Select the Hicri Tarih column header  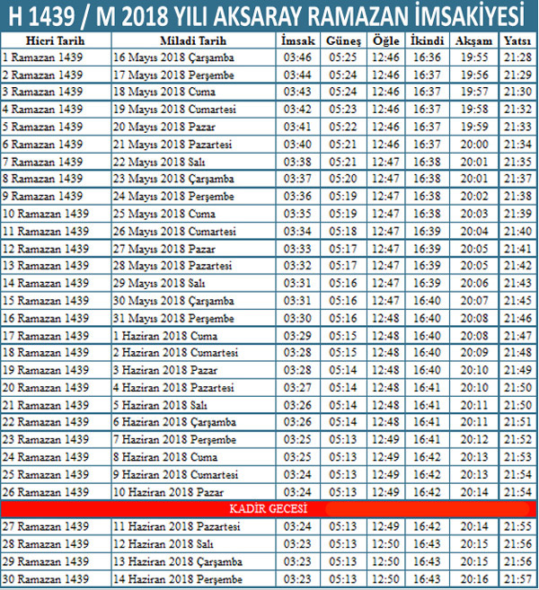tap(54, 41)
